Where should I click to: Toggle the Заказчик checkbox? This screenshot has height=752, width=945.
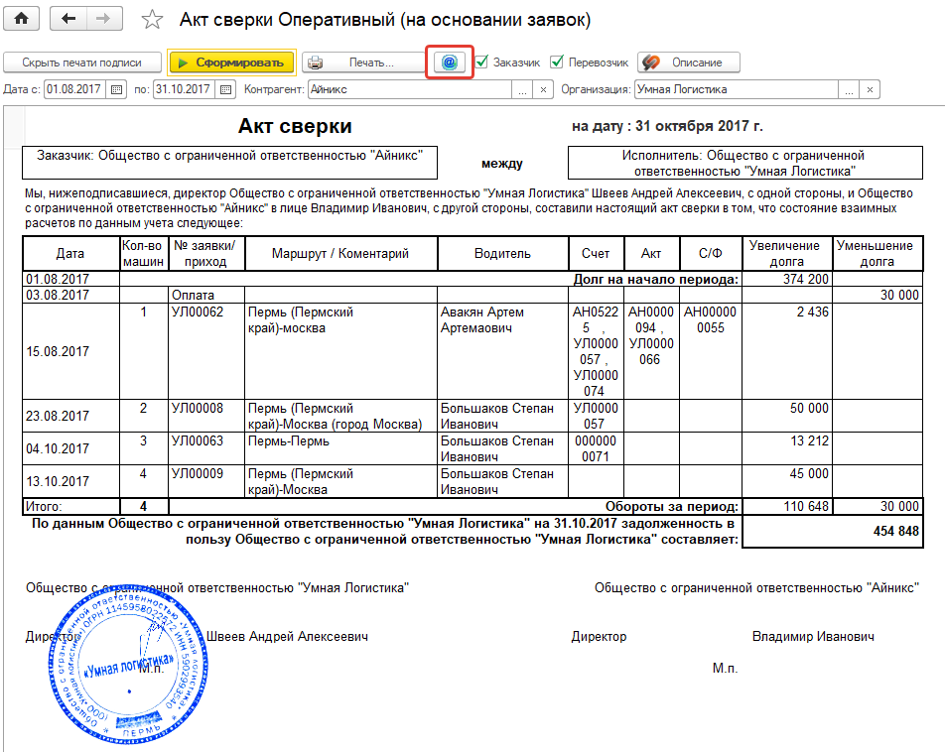coord(481,62)
